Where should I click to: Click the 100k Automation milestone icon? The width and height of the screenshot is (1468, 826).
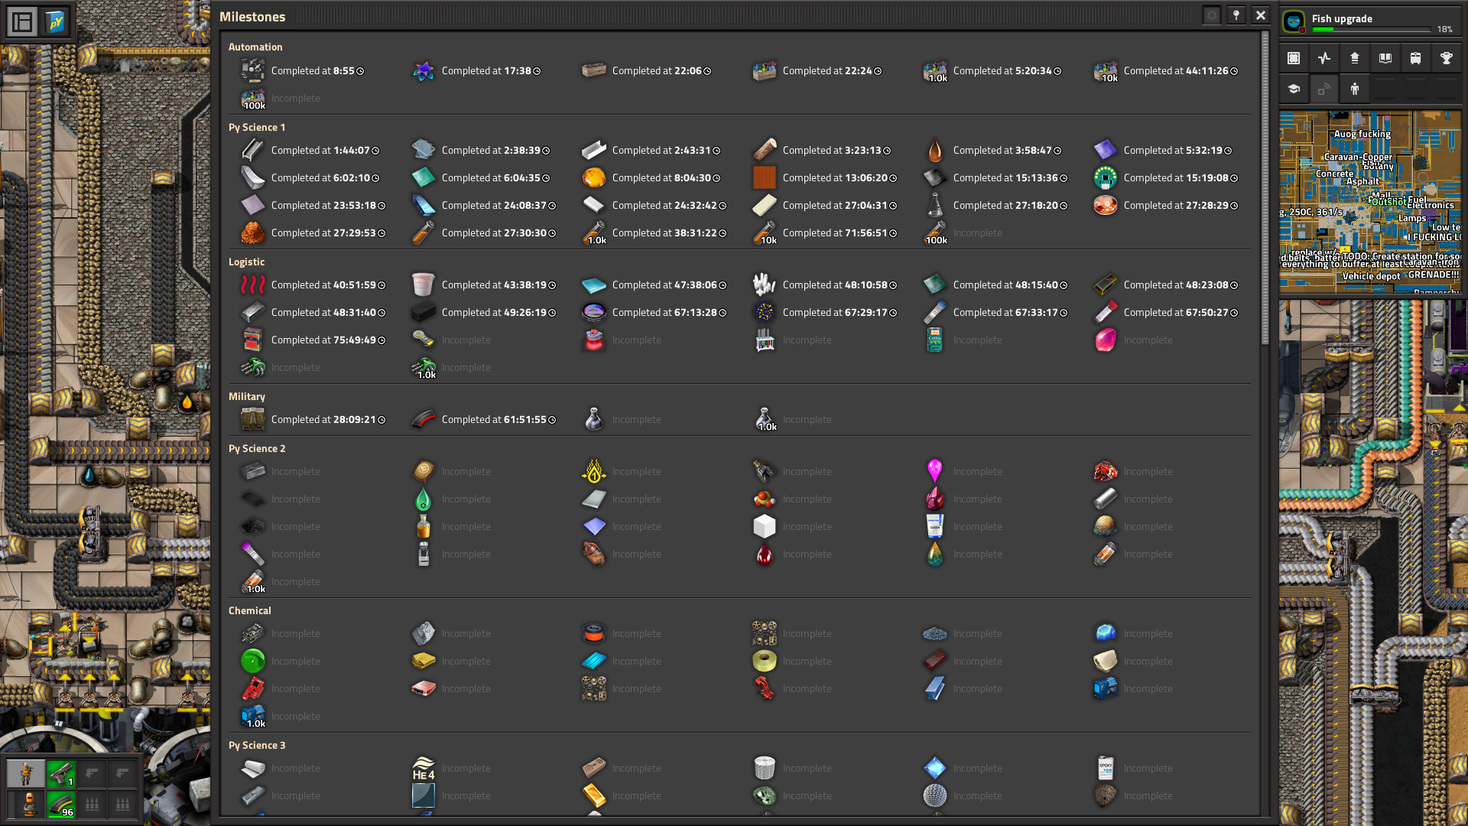point(253,98)
